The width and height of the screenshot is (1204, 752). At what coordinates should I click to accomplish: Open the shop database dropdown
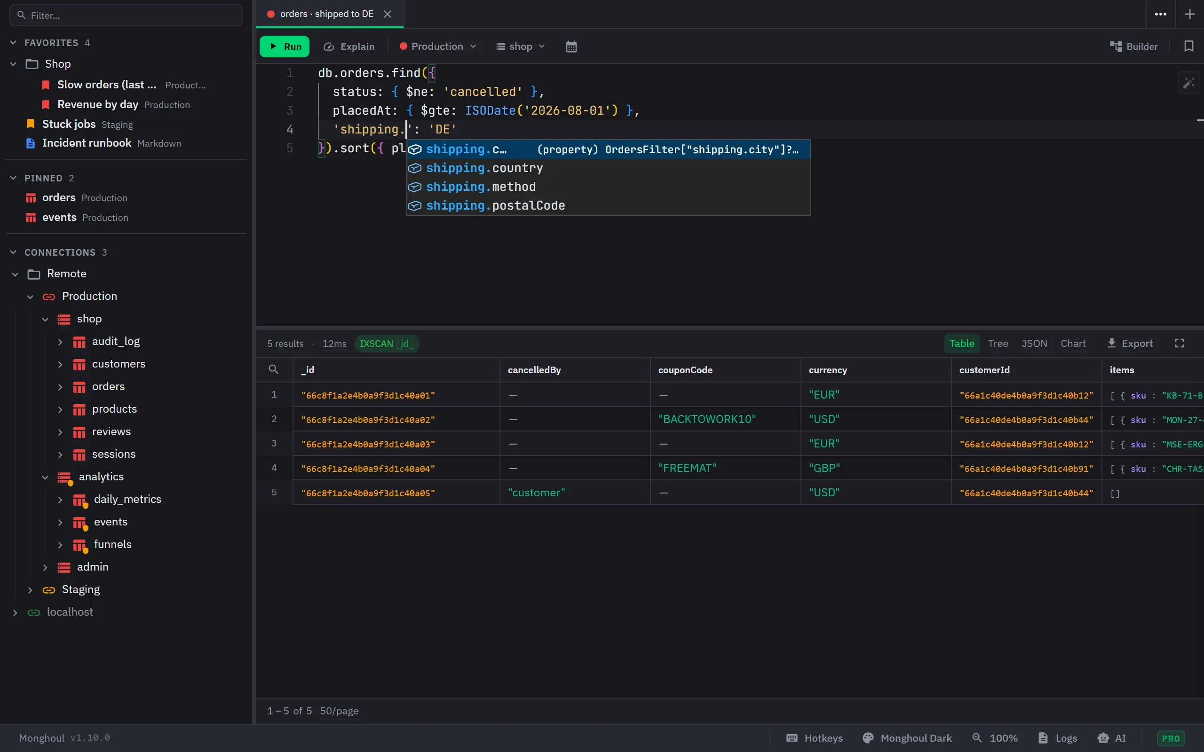(521, 46)
